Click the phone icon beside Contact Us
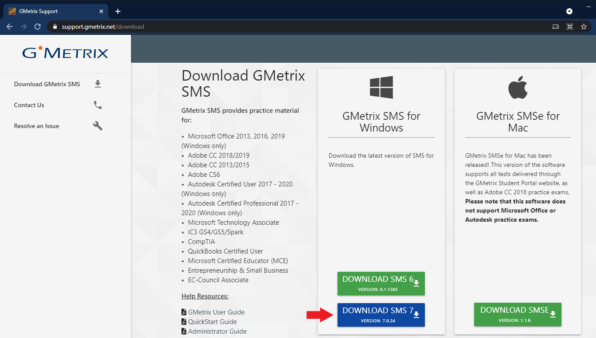The width and height of the screenshot is (596, 338). pyautogui.click(x=98, y=105)
